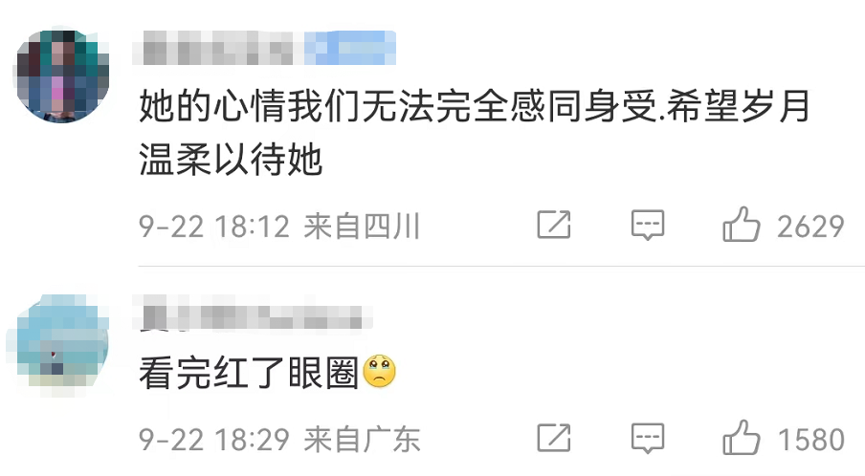The image size is (865, 476).
Task: Repost the comment from 来自广东
Action: [x=554, y=438]
